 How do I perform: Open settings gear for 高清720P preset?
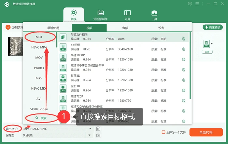coord(184,101)
